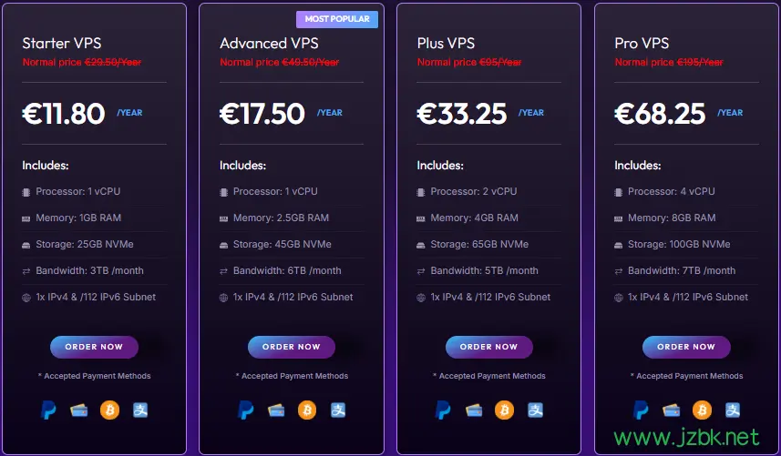
Task: Click PayPal icon under Starter VPS
Action: [48, 410]
